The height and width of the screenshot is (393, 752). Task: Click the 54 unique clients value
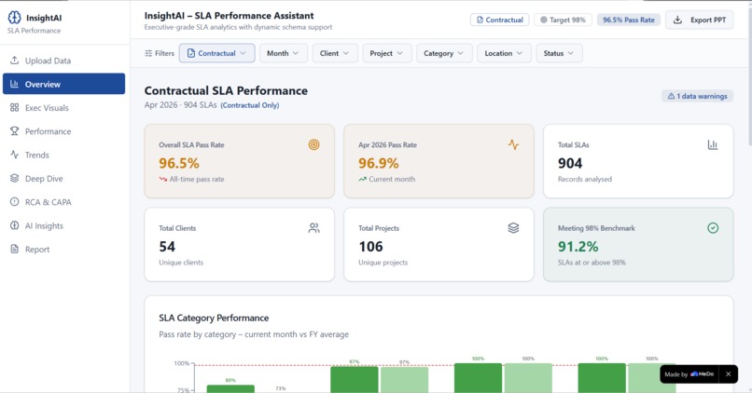point(167,246)
